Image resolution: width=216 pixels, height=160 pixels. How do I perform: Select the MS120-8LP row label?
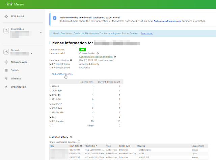coord(55,91)
